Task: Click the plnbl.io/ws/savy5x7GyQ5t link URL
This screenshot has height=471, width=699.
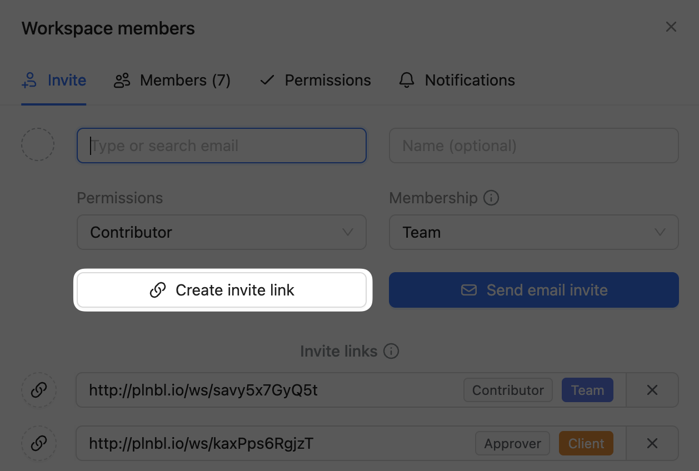Action: (203, 390)
